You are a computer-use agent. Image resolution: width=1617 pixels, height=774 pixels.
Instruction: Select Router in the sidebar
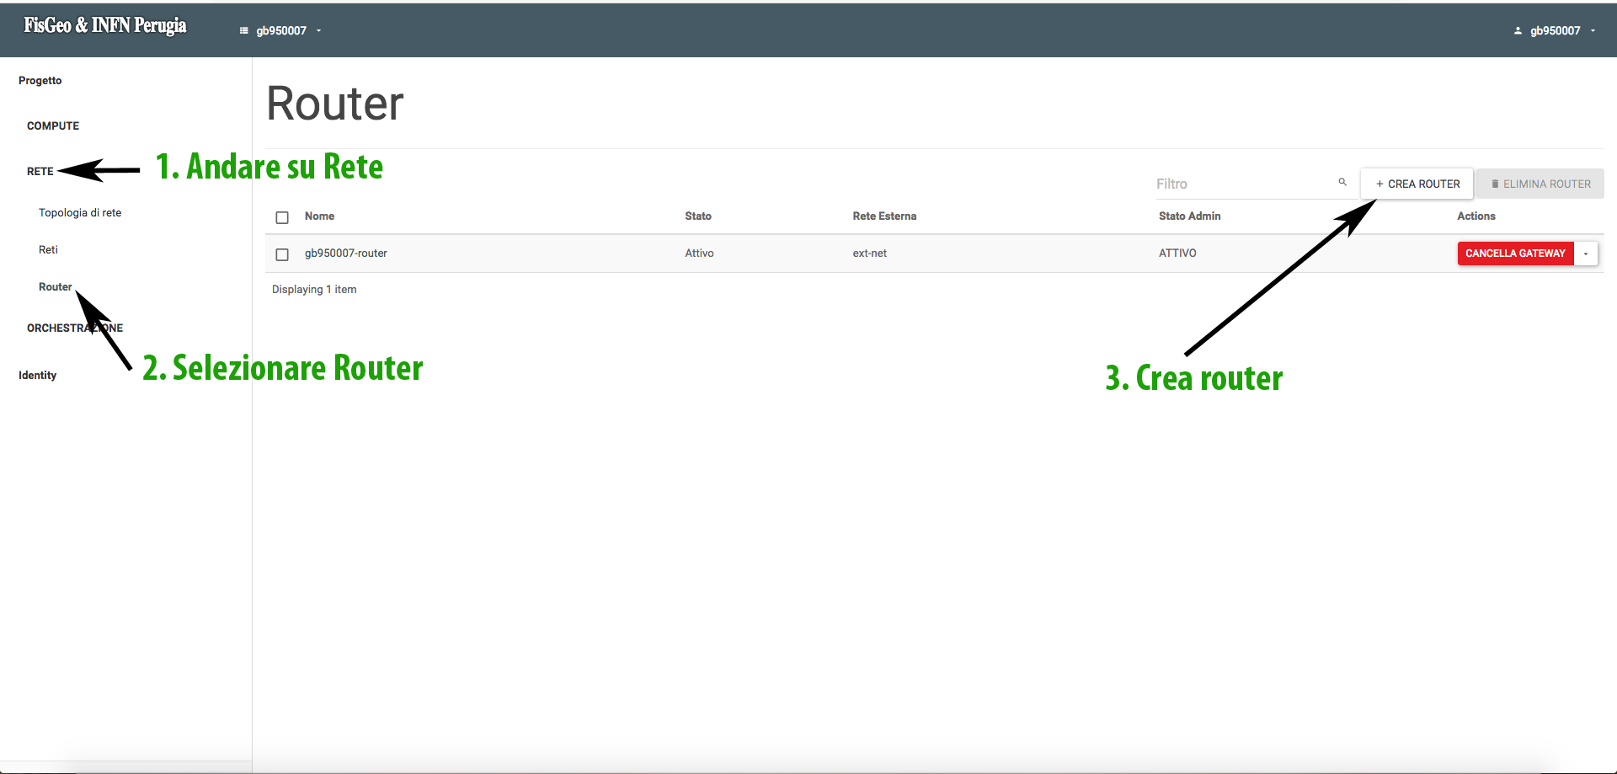[x=55, y=287]
